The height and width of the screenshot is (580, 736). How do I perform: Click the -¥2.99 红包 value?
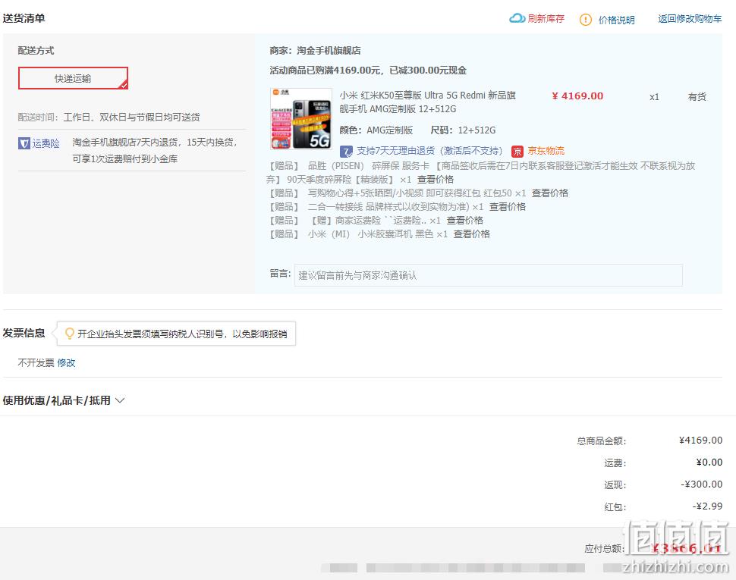pos(707,506)
